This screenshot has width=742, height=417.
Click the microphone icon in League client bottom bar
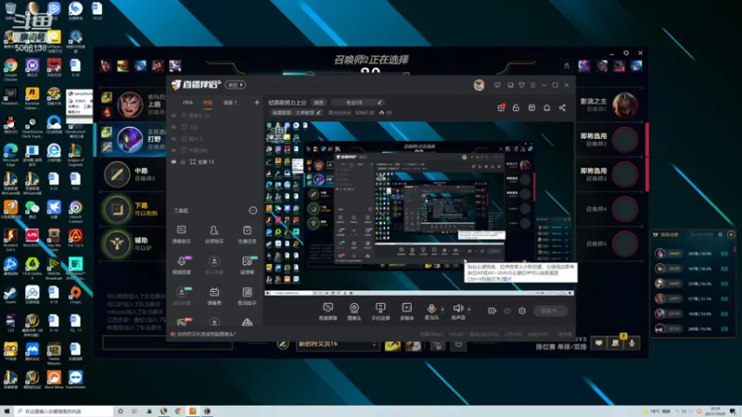(632, 343)
